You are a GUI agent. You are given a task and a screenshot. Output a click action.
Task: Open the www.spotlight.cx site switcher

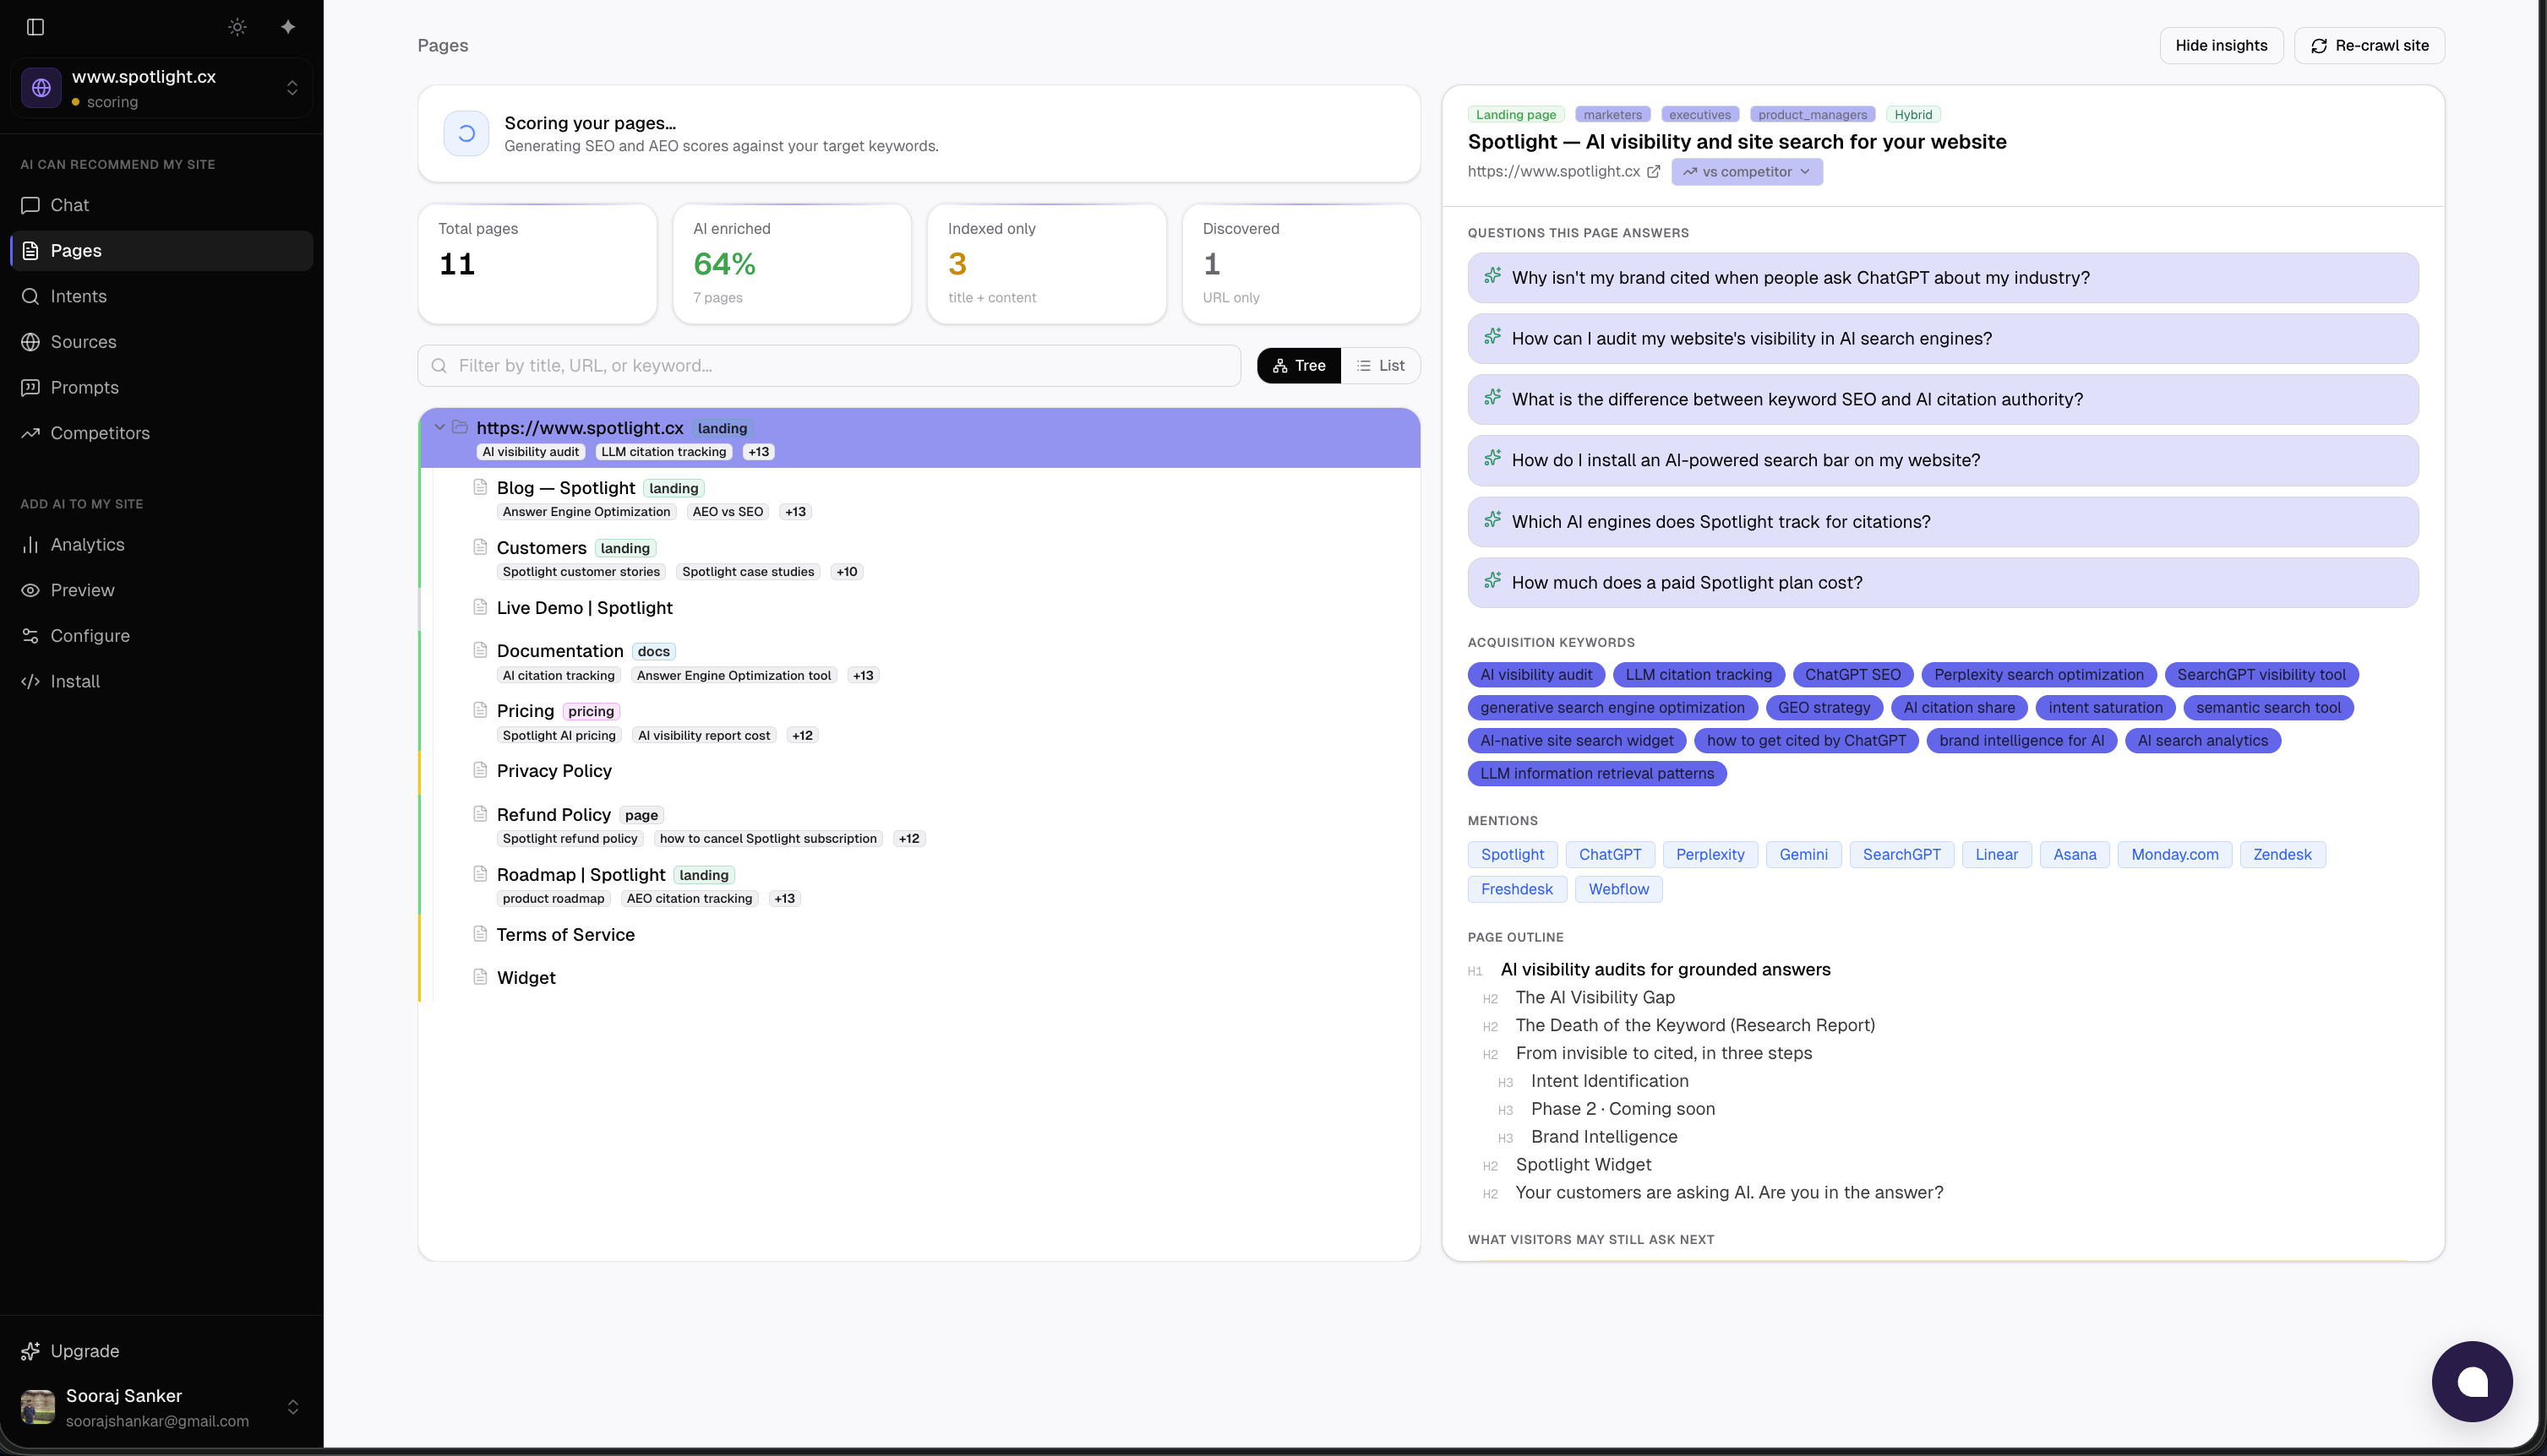[x=162, y=88]
